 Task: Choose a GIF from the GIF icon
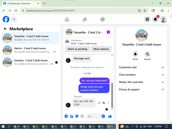pyautogui.click(x=82, y=116)
